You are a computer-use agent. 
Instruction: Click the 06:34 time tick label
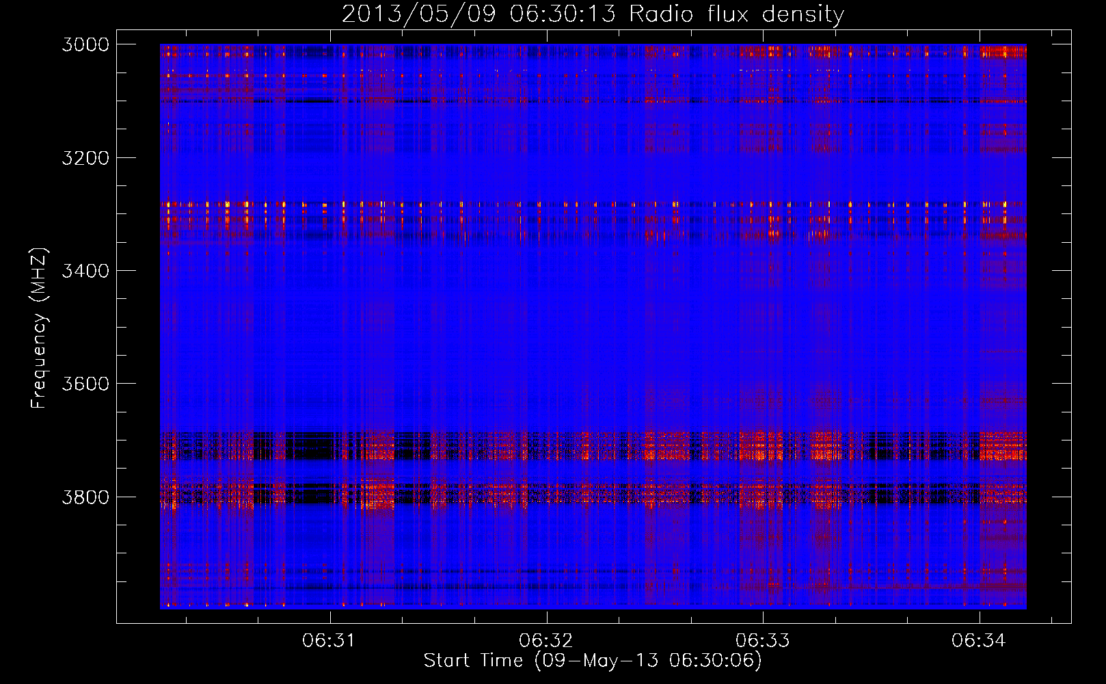pos(979,640)
